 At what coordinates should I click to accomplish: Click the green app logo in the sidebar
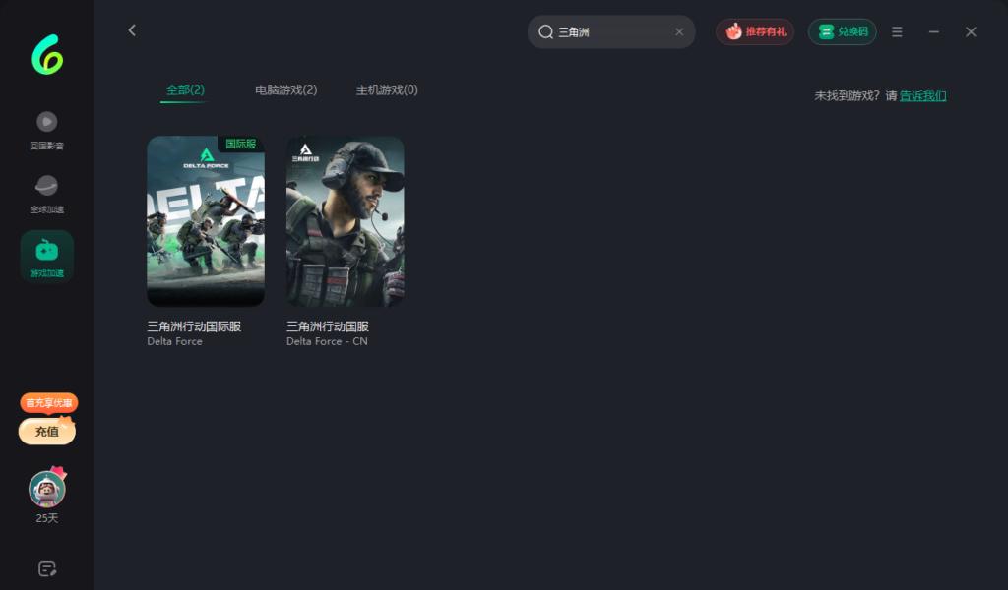pyautogui.click(x=47, y=54)
